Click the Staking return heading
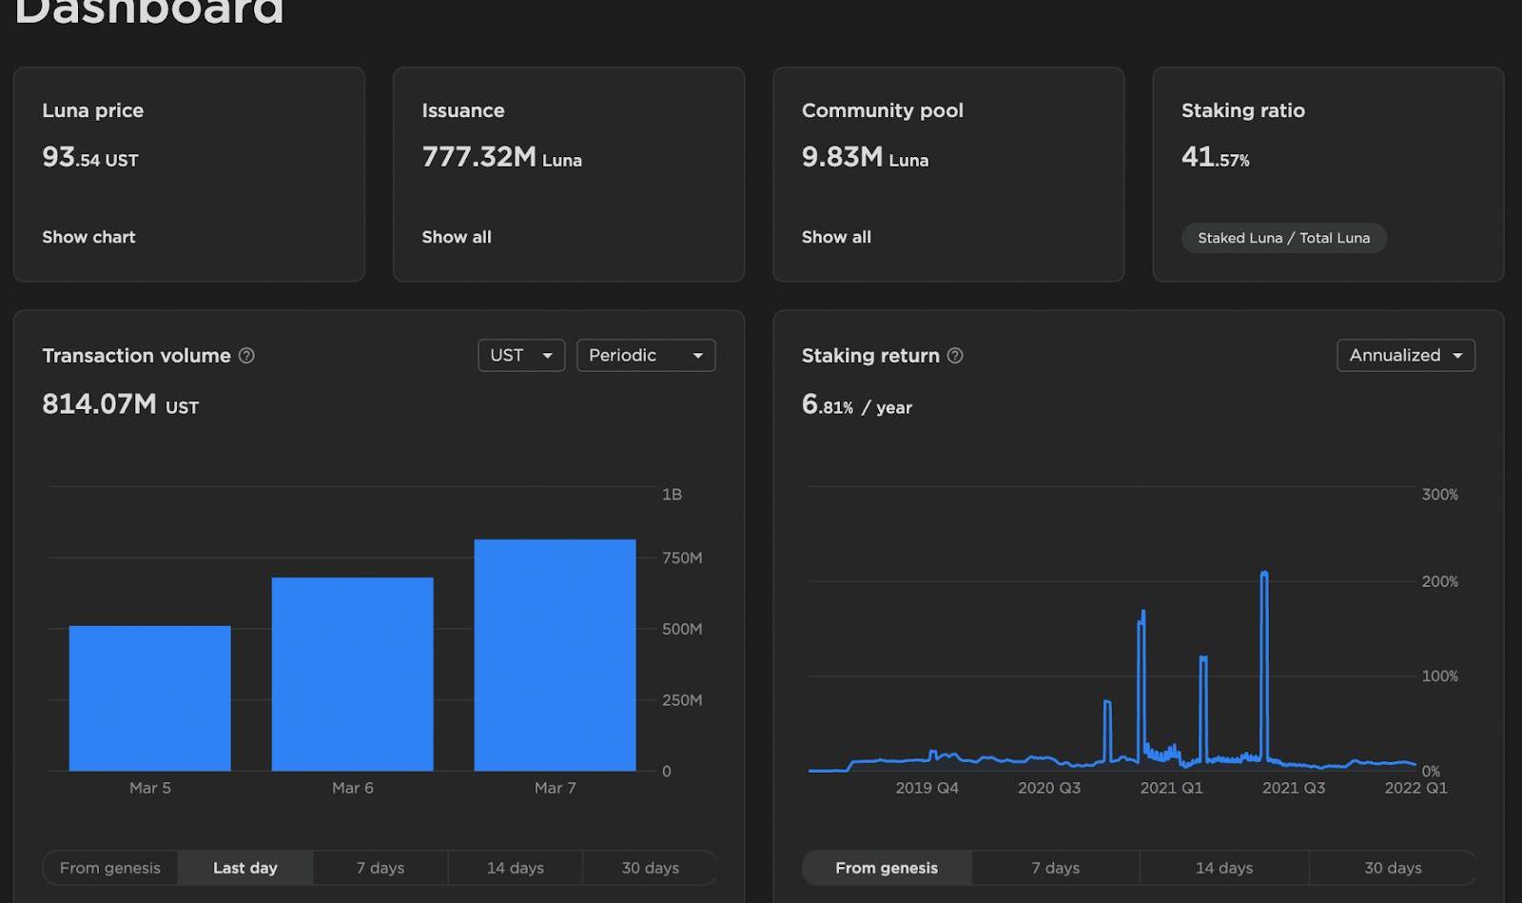1522x903 pixels. click(870, 355)
